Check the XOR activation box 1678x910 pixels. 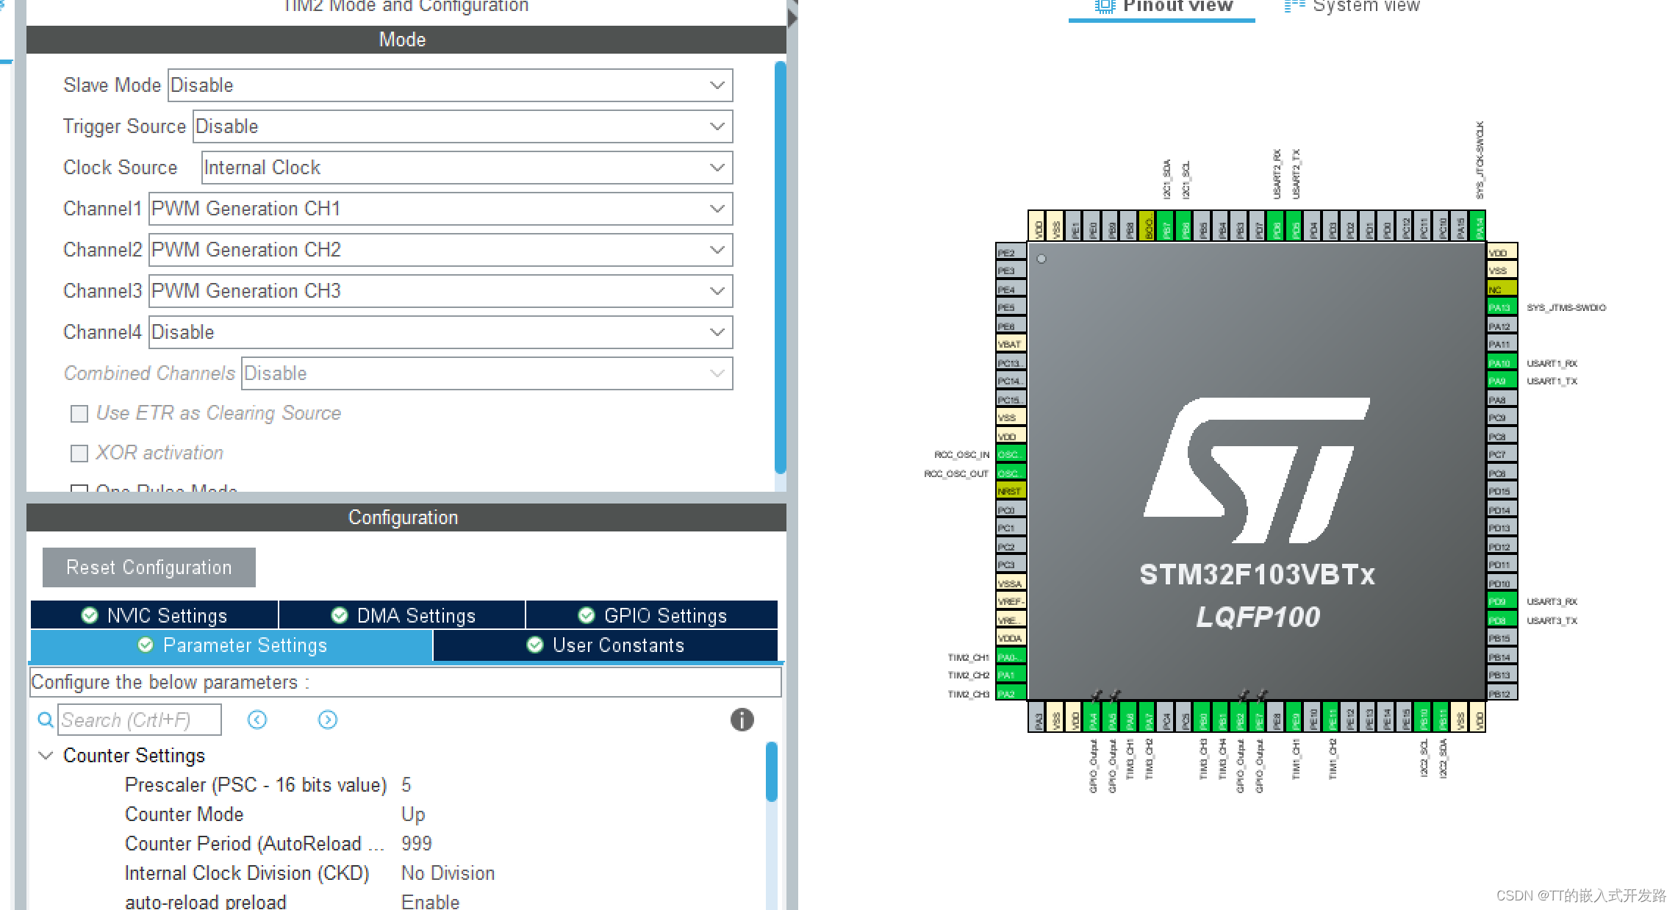point(79,454)
